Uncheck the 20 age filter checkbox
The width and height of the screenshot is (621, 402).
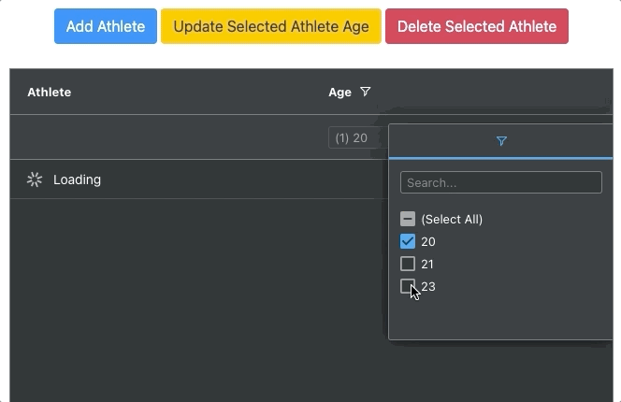coord(408,241)
